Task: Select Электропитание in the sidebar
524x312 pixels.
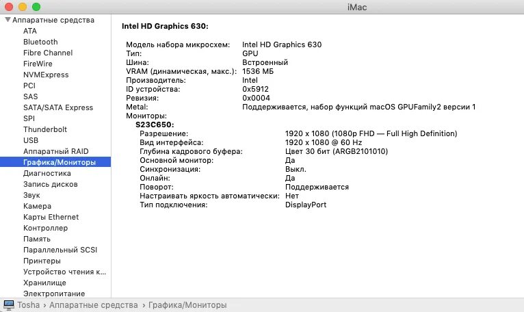Action: [54, 294]
